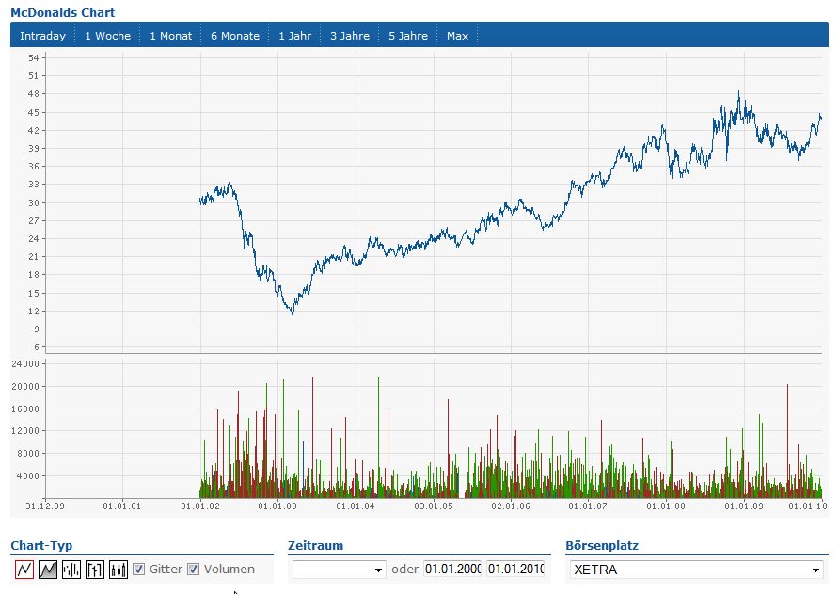Screen dimensions: 839x594
Task: Click the 01.01.09 date axis label
Action: pyautogui.click(x=744, y=506)
